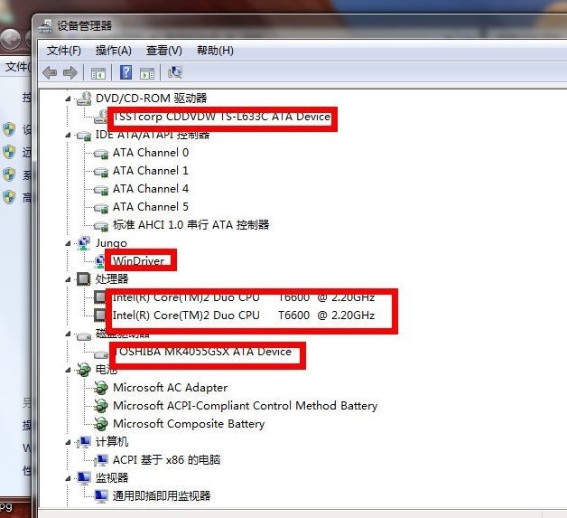567x518 pixels.
Task: Collapse the 处理器 processors category
Action: 70,279
